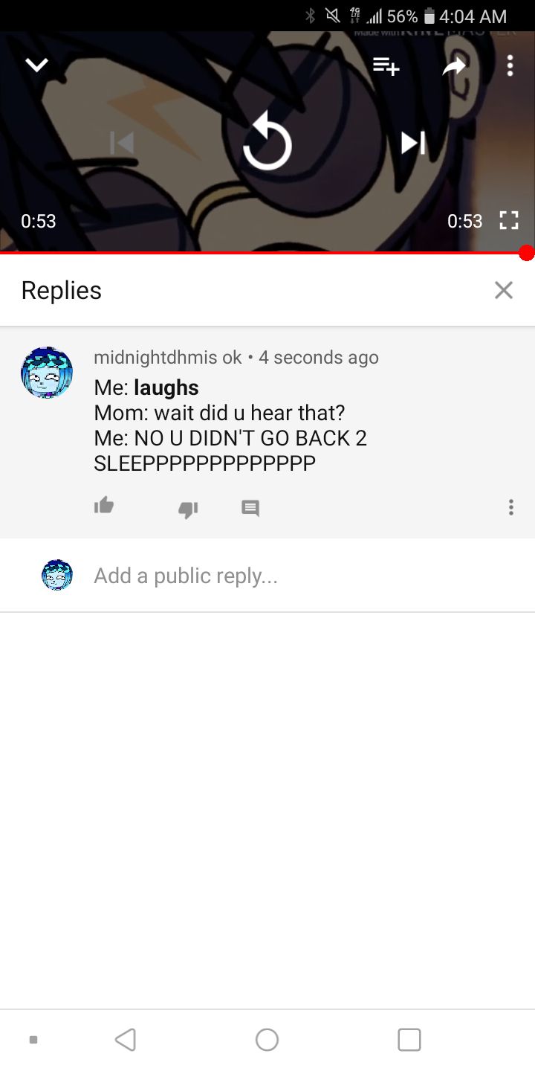Enter fullscreen mode
Image resolution: width=535 pixels, height=1071 pixels.
coord(508,221)
